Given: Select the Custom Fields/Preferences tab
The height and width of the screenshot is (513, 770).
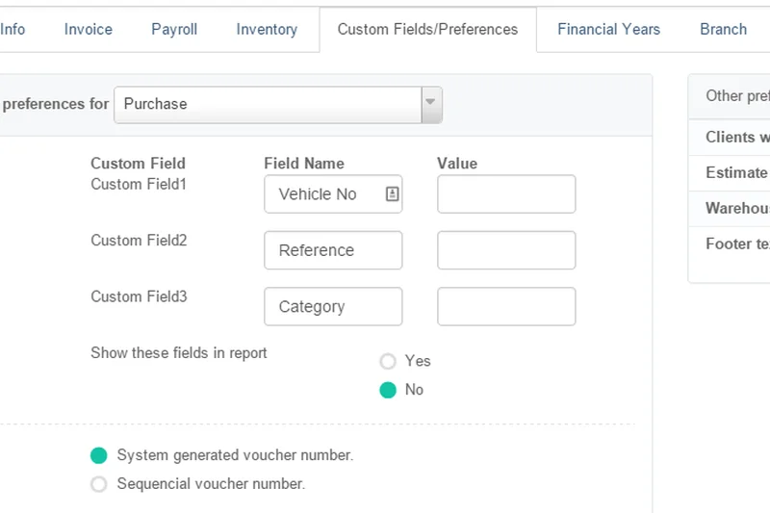Looking at the screenshot, I should tap(427, 29).
